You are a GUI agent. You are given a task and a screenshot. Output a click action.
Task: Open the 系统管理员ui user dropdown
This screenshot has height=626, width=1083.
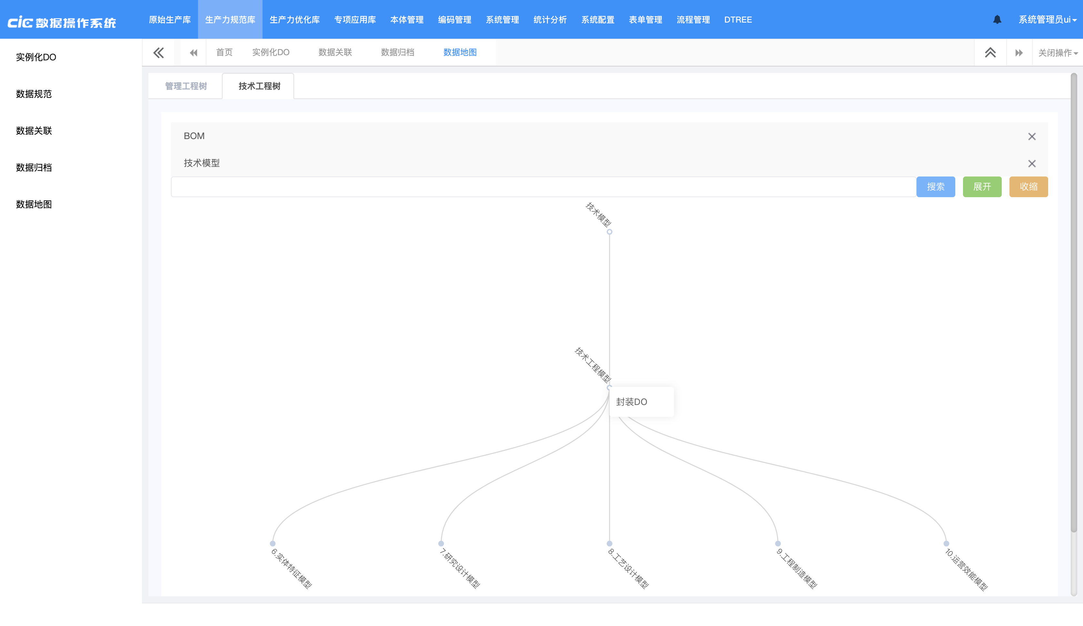click(x=1047, y=20)
